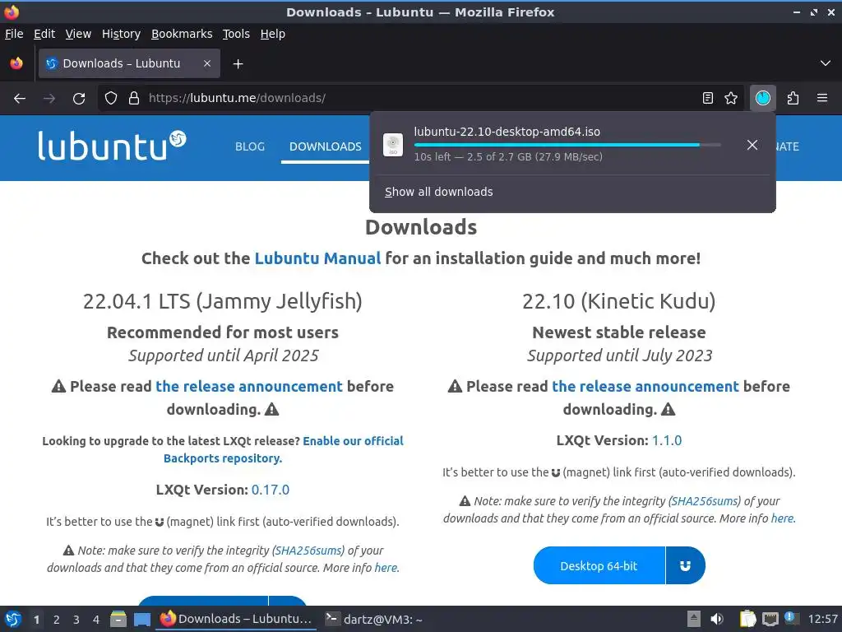Close the Downloads – Lubuntu tab
This screenshot has height=632, width=842.
click(207, 63)
